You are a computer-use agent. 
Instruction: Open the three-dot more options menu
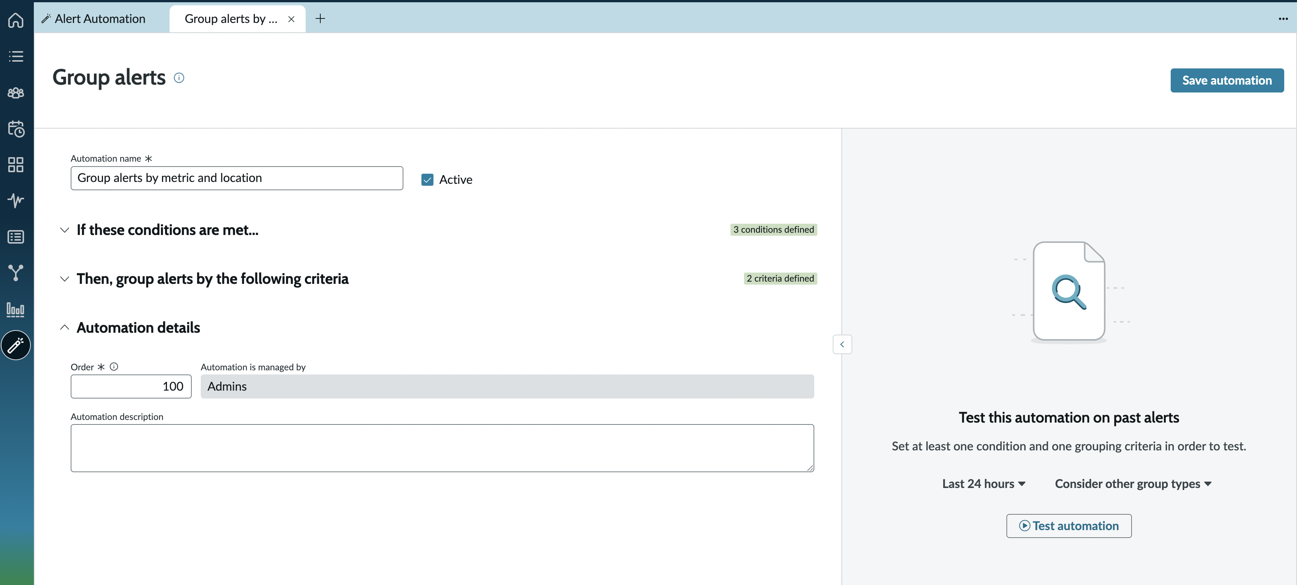[x=1283, y=19]
